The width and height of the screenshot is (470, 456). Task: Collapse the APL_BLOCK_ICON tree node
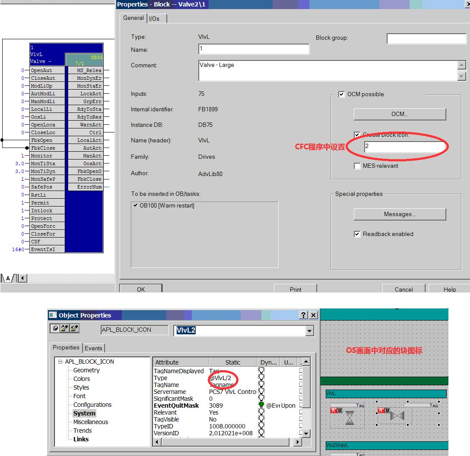(60, 362)
